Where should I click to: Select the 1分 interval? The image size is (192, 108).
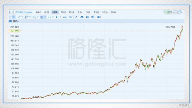80,12
